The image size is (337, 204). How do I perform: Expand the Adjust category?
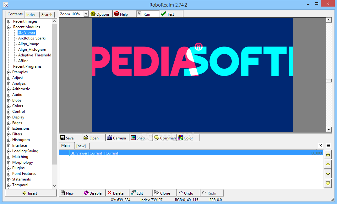[8, 78]
